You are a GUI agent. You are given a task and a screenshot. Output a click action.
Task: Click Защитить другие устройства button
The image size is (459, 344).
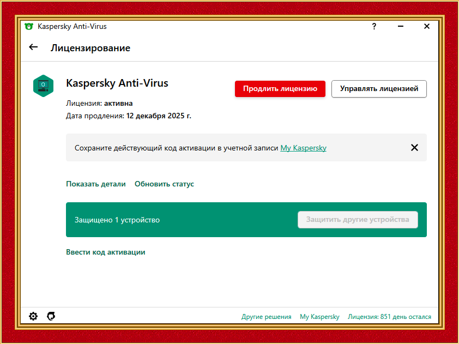(x=358, y=220)
